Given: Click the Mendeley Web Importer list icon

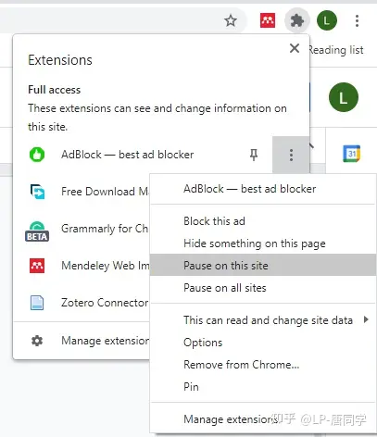Looking at the screenshot, I should 37,266.
